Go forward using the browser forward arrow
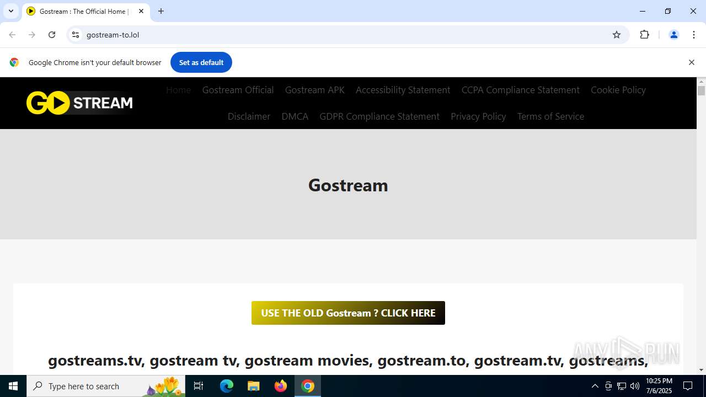Screen dimensions: 706x397 [32, 35]
